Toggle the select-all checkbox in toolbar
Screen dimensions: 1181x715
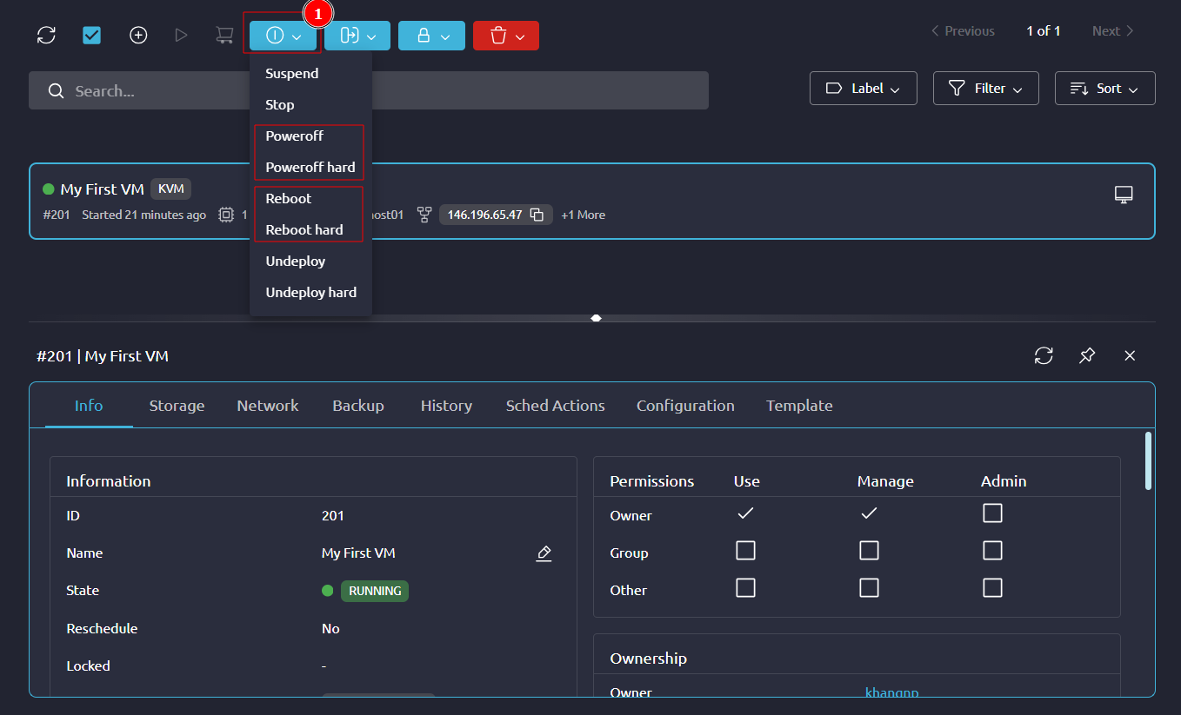tap(92, 36)
